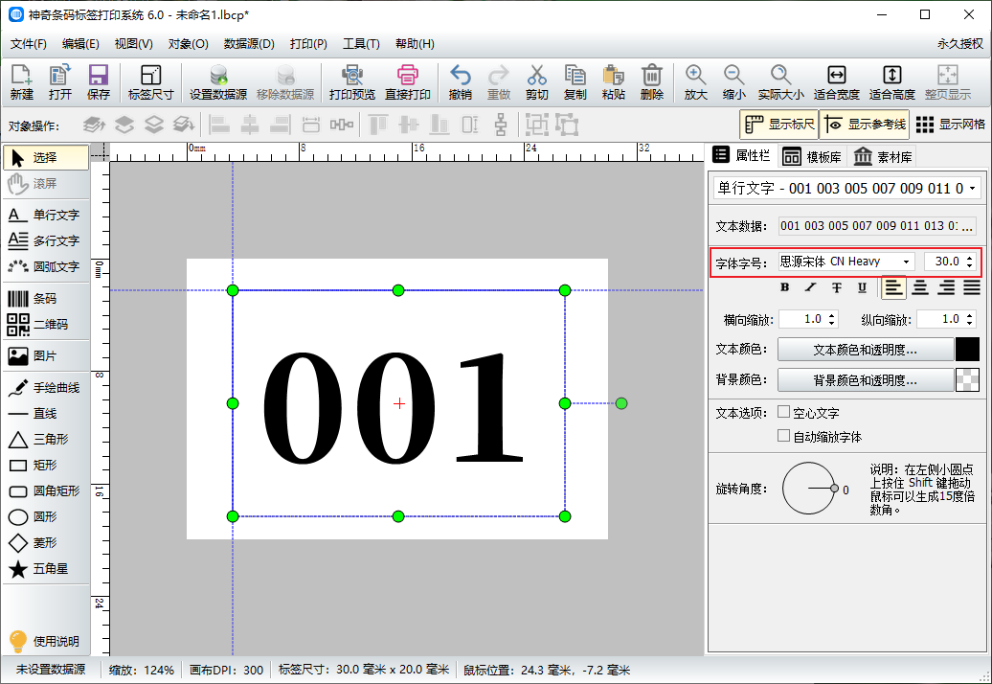Click the 横向缩放 horizontal scale stepper
This screenshot has width=992, height=684.
click(831, 320)
